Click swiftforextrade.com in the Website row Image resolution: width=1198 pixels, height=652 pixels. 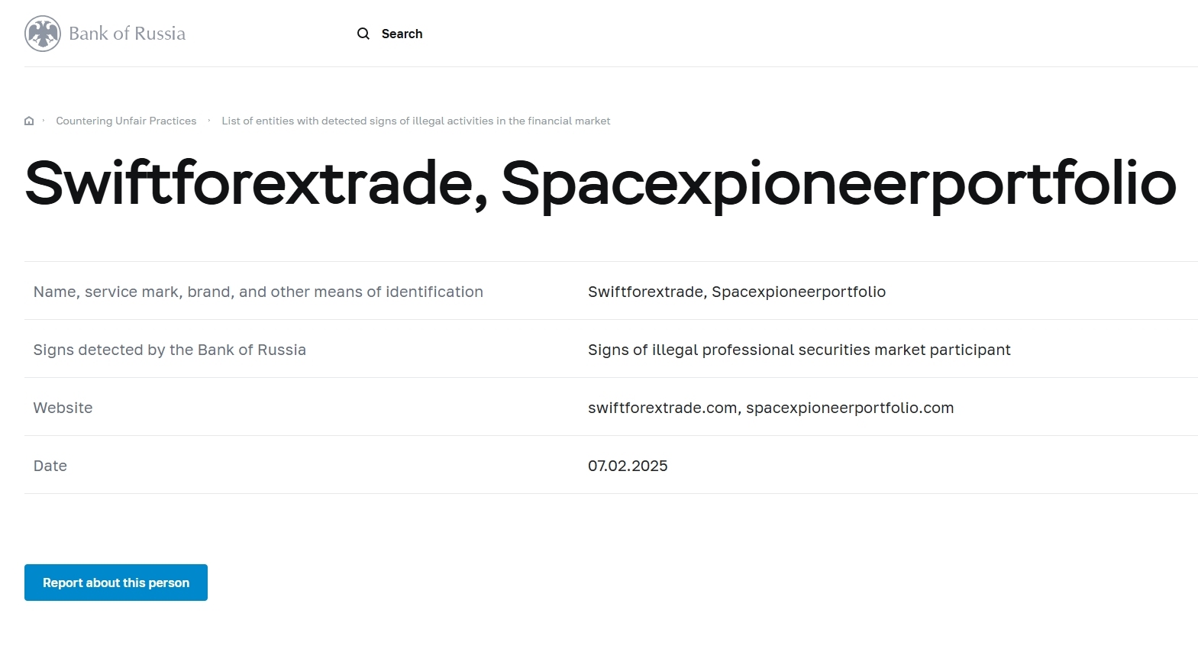(662, 408)
